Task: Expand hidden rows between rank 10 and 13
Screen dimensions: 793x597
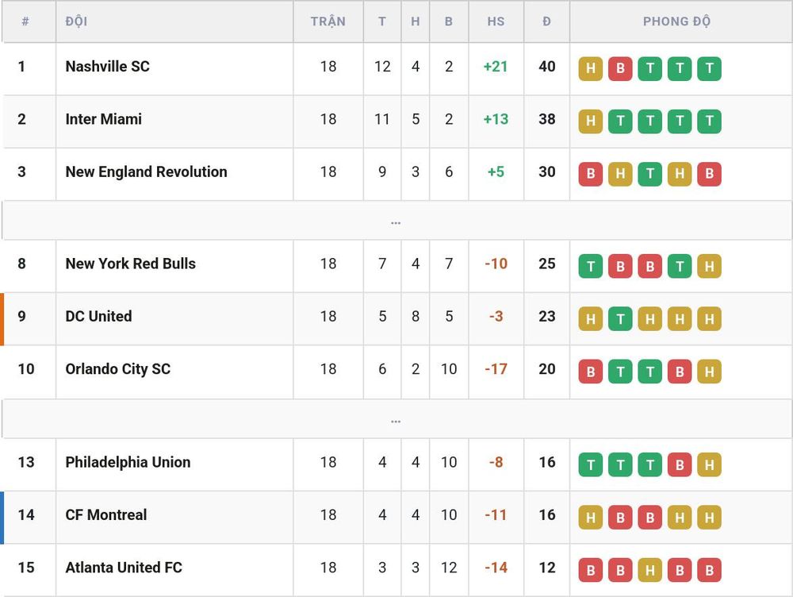Action: click(x=396, y=419)
